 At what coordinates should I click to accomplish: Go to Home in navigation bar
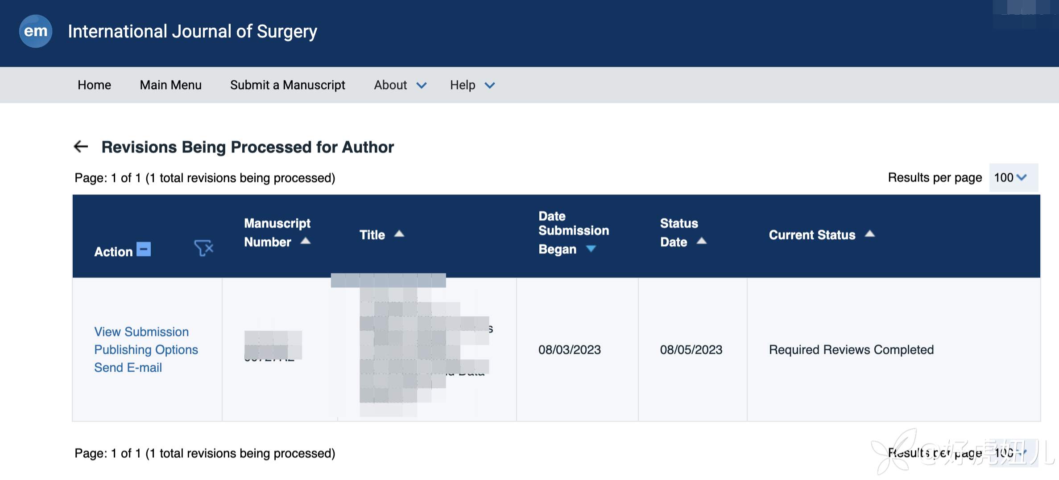point(94,85)
